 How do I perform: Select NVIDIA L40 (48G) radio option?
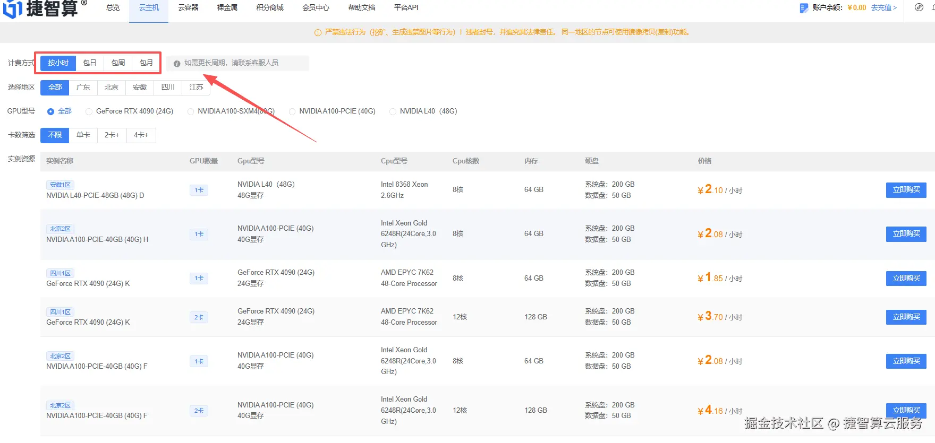coord(393,111)
